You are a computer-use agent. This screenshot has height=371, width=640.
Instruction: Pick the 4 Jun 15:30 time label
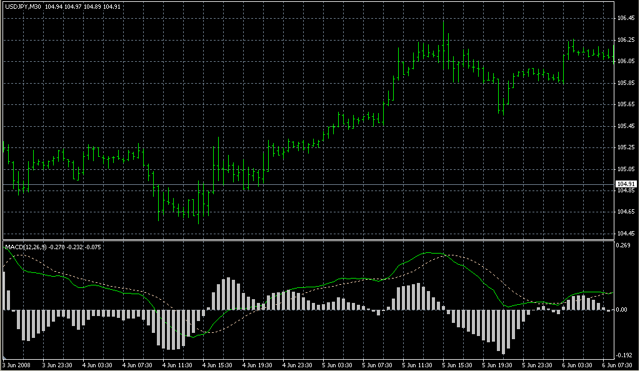click(217, 365)
